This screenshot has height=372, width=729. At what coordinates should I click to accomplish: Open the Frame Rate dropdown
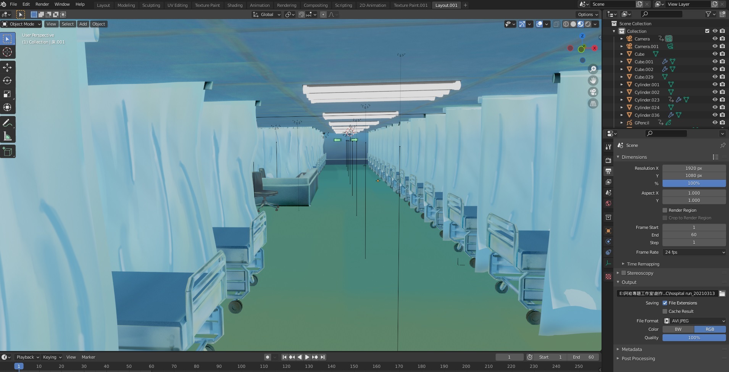pyautogui.click(x=694, y=252)
